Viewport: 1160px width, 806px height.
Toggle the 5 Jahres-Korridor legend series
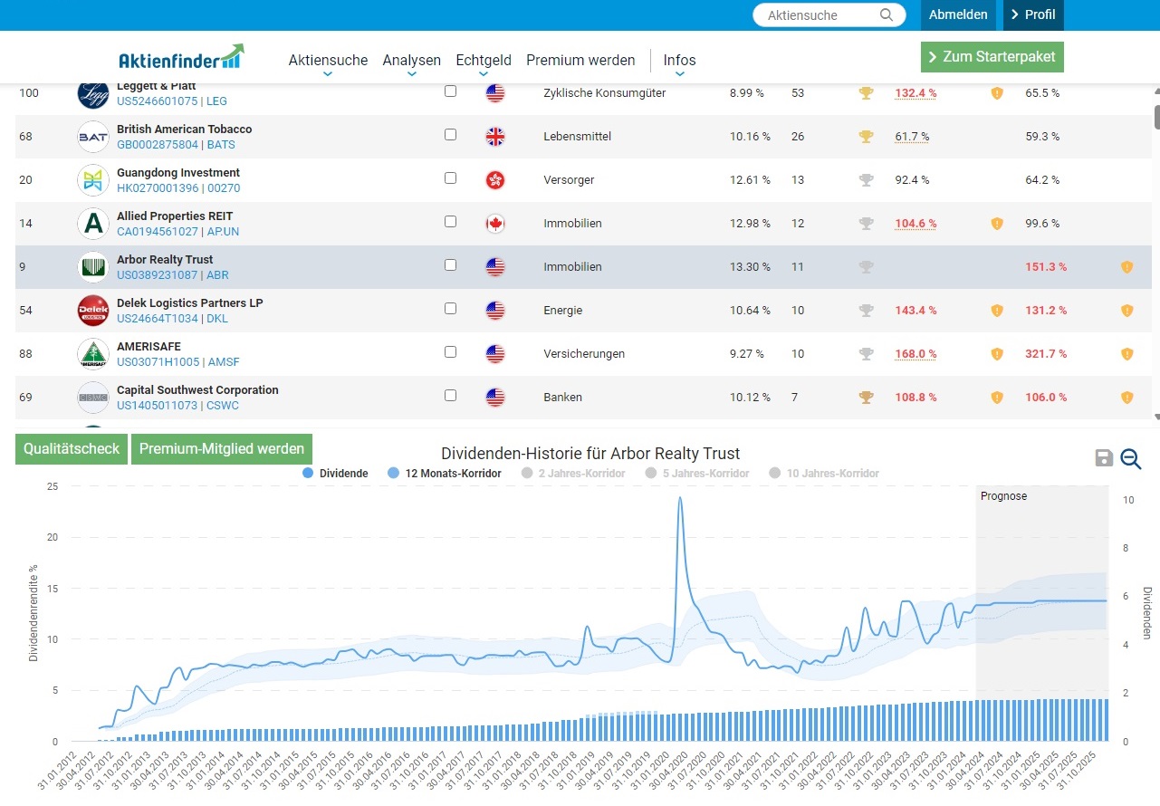click(704, 474)
